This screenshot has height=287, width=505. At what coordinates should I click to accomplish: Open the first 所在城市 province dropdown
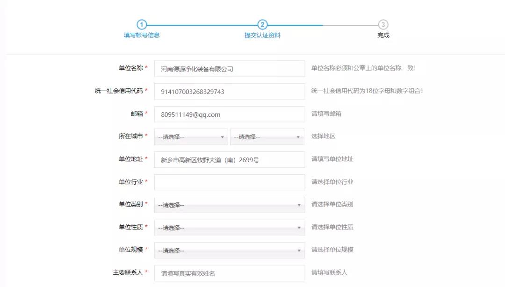tap(191, 137)
